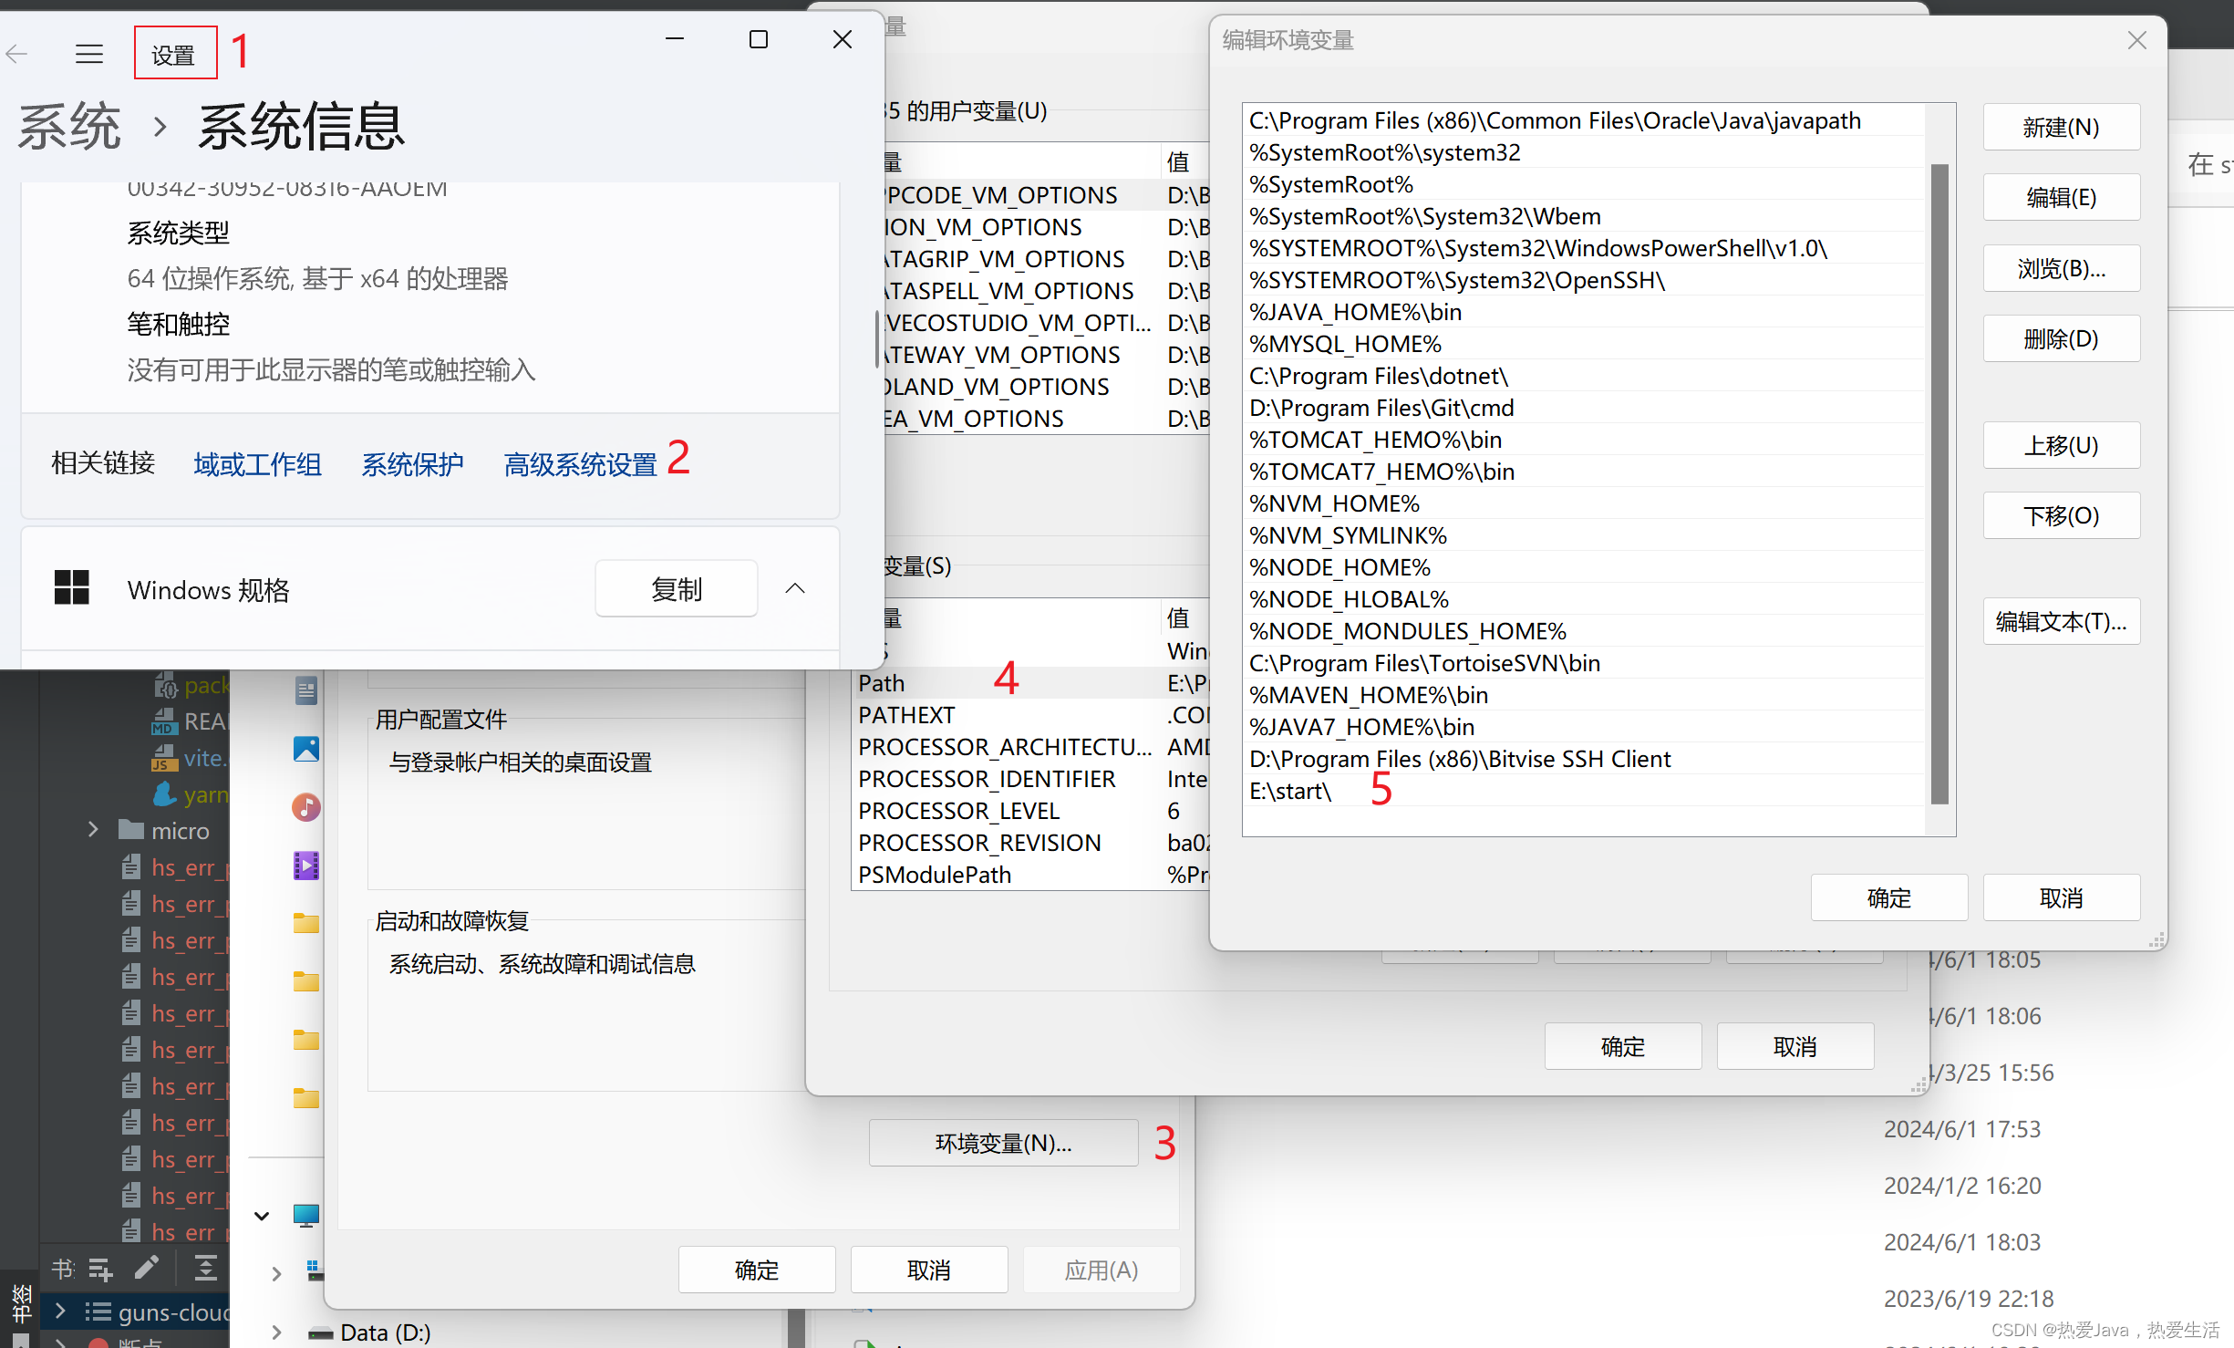Click the videos icon in Explorer sidebar
2234x1348 pixels.
point(306,866)
